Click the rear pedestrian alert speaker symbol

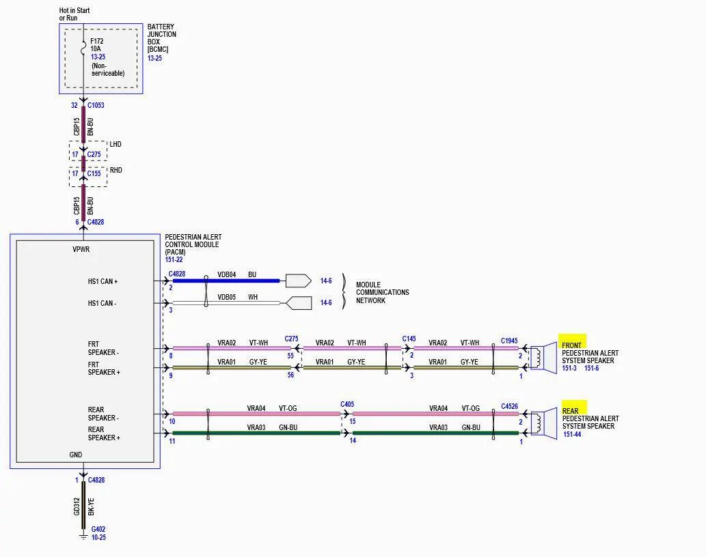pyautogui.click(x=544, y=423)
